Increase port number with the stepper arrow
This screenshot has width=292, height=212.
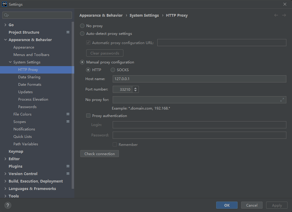(x=135, y=88)
